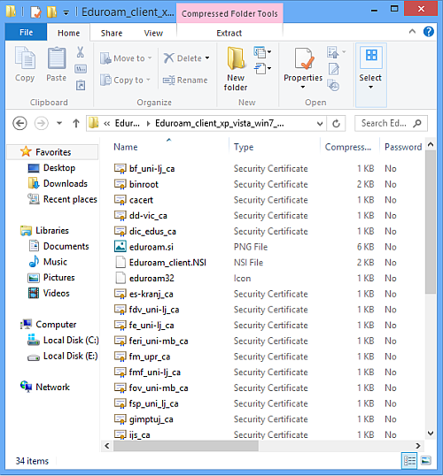Select Network in navigation pane
The height and width of the screenshot is (476, 443).
pyautogui.click(x=45, y=387)
